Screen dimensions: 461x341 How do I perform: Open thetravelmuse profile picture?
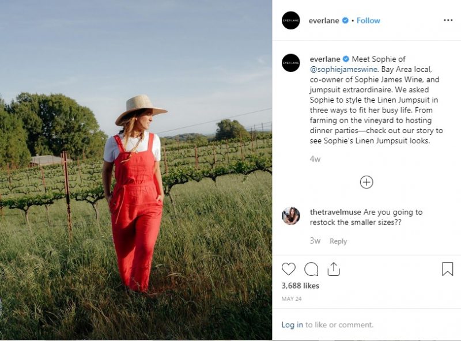point(291,216)
